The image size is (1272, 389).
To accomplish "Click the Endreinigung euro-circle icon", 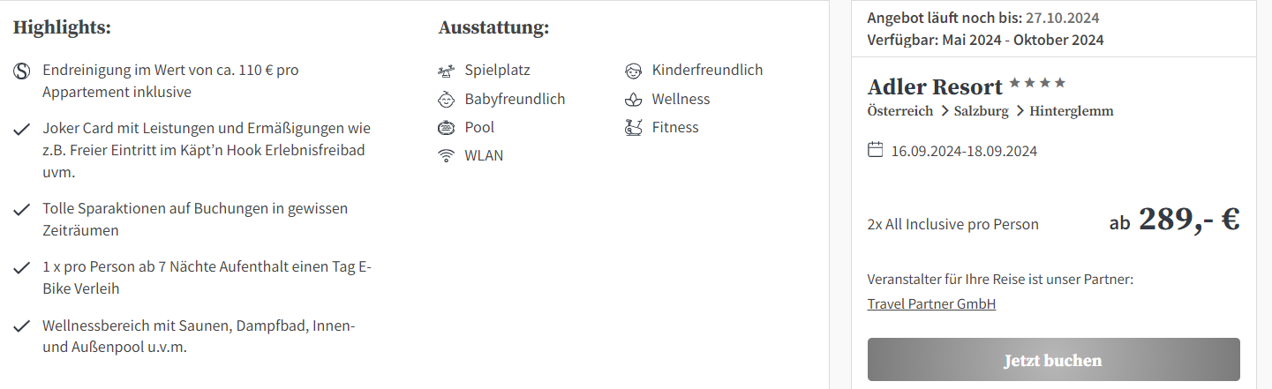I will click(x=22, y=71).
